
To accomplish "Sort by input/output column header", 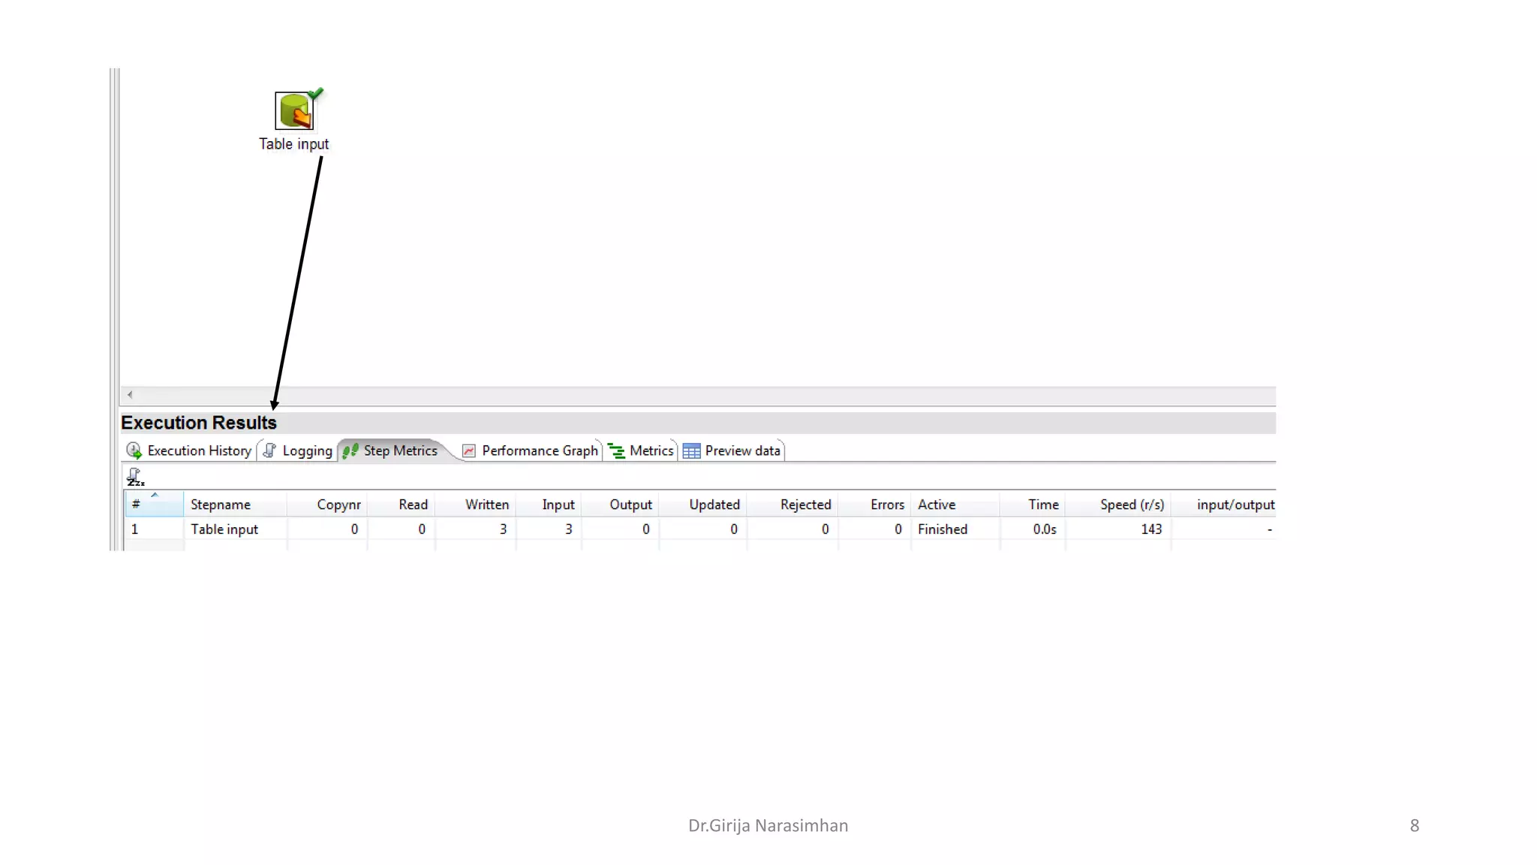I will (x=1224, y=505).
